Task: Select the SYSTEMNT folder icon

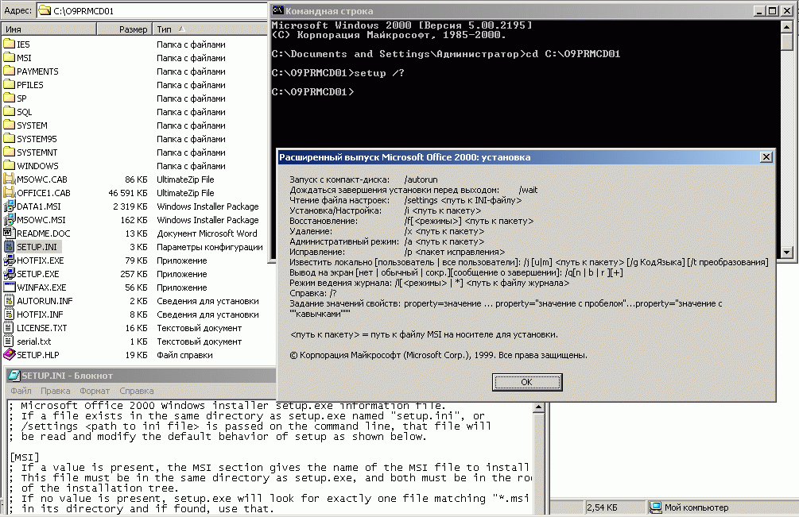Action: pyautogui.click(x=10, y=152)
